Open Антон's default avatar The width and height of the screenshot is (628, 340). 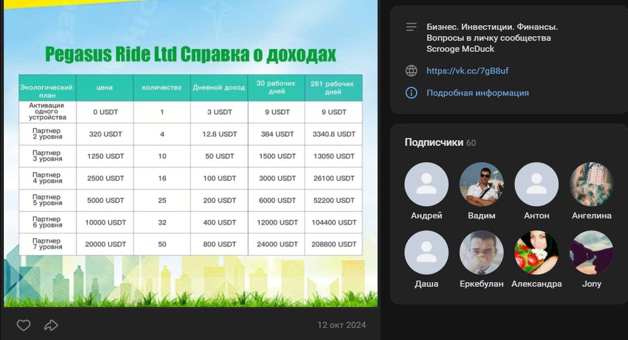click(537, 184)
